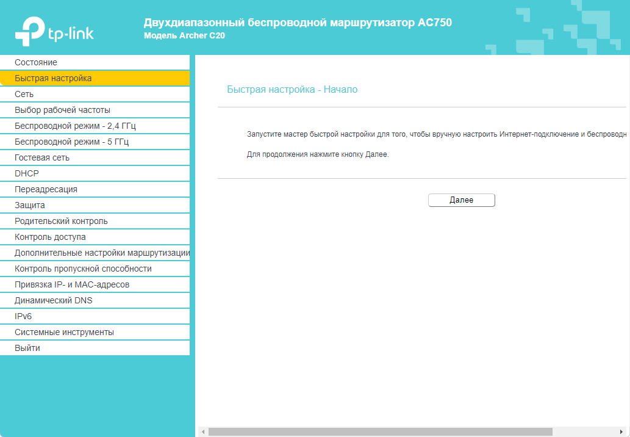The height and width of the screenshot is (437, 630).
Task: Open the Гостевая сеть page
Action: (42, 157)
